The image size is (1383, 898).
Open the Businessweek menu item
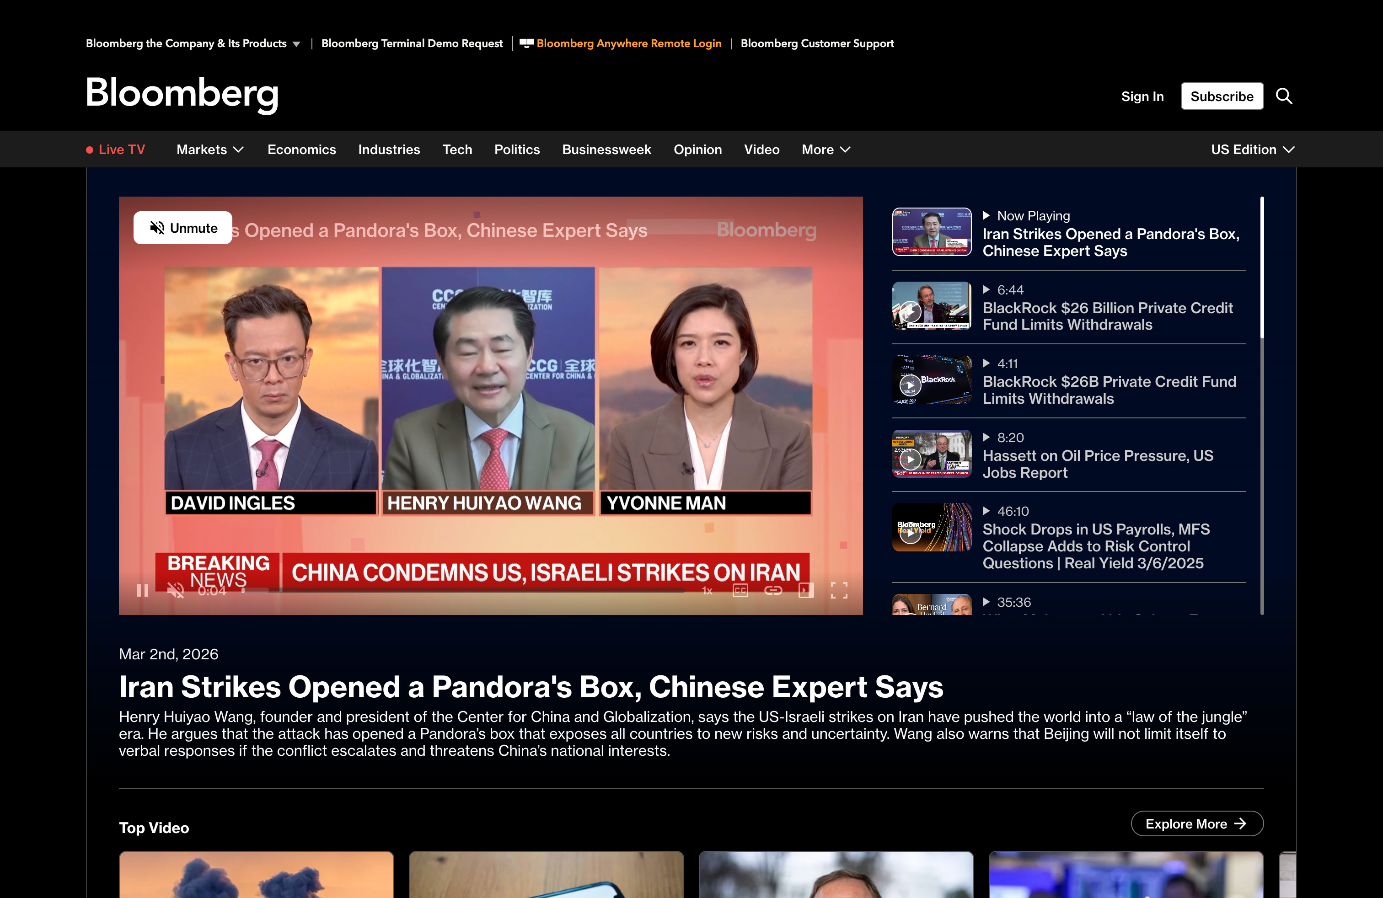(606, 149)
